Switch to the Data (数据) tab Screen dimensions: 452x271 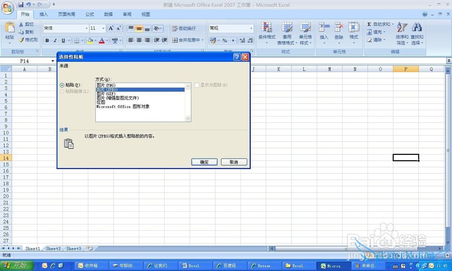point(108,14)
